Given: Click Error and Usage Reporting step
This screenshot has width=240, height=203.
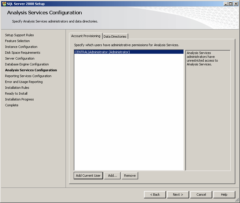Looking at the screenshot, I should (x=24, y=82).
